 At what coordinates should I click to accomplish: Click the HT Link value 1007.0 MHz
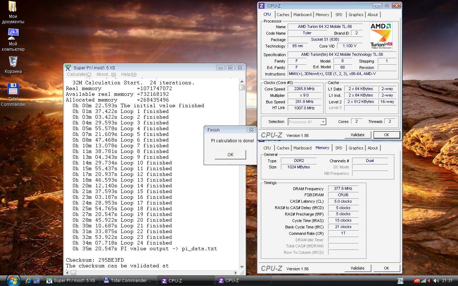[x=305, y=108]
